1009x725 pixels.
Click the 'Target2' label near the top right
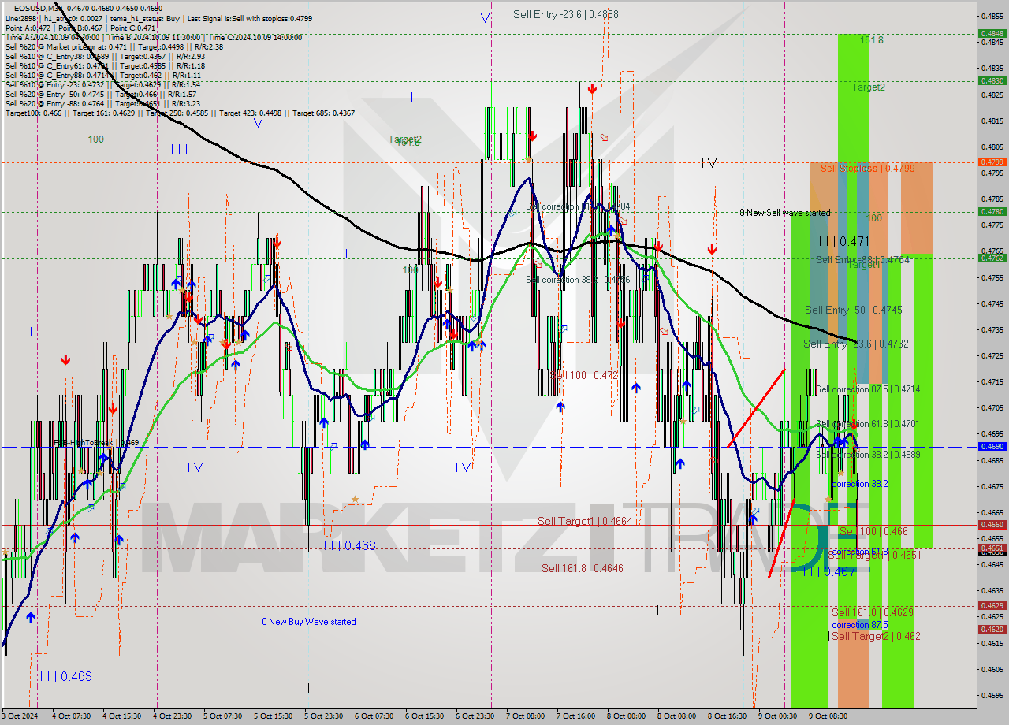pos(868,87)
